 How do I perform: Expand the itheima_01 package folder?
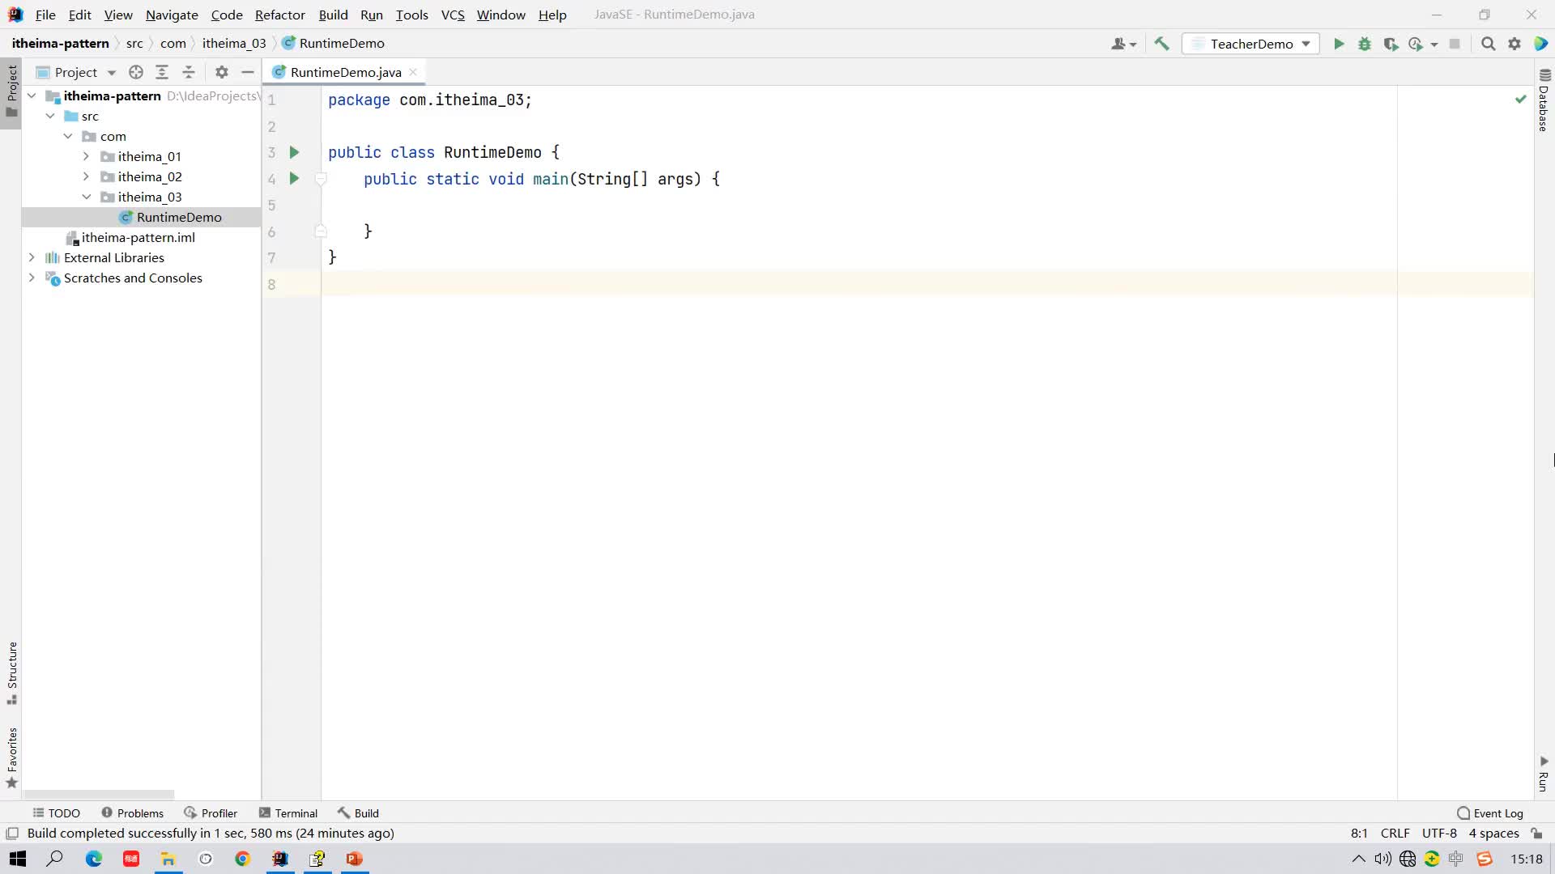tap(87, 156)
